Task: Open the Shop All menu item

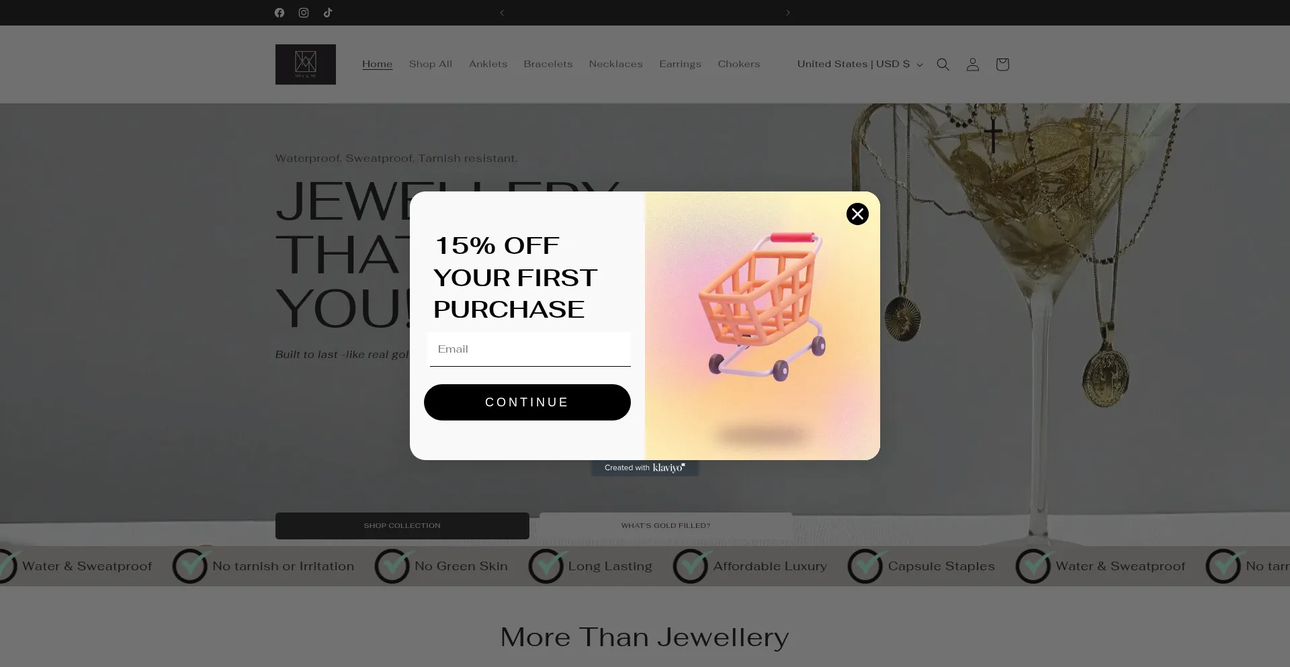Action: [431, 64]
